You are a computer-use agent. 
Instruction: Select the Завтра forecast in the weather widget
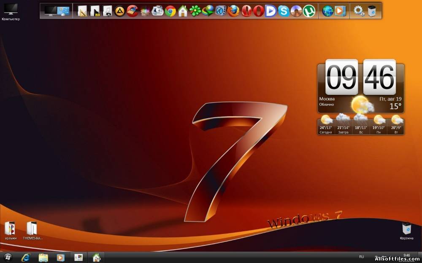(x=343, y=124)
